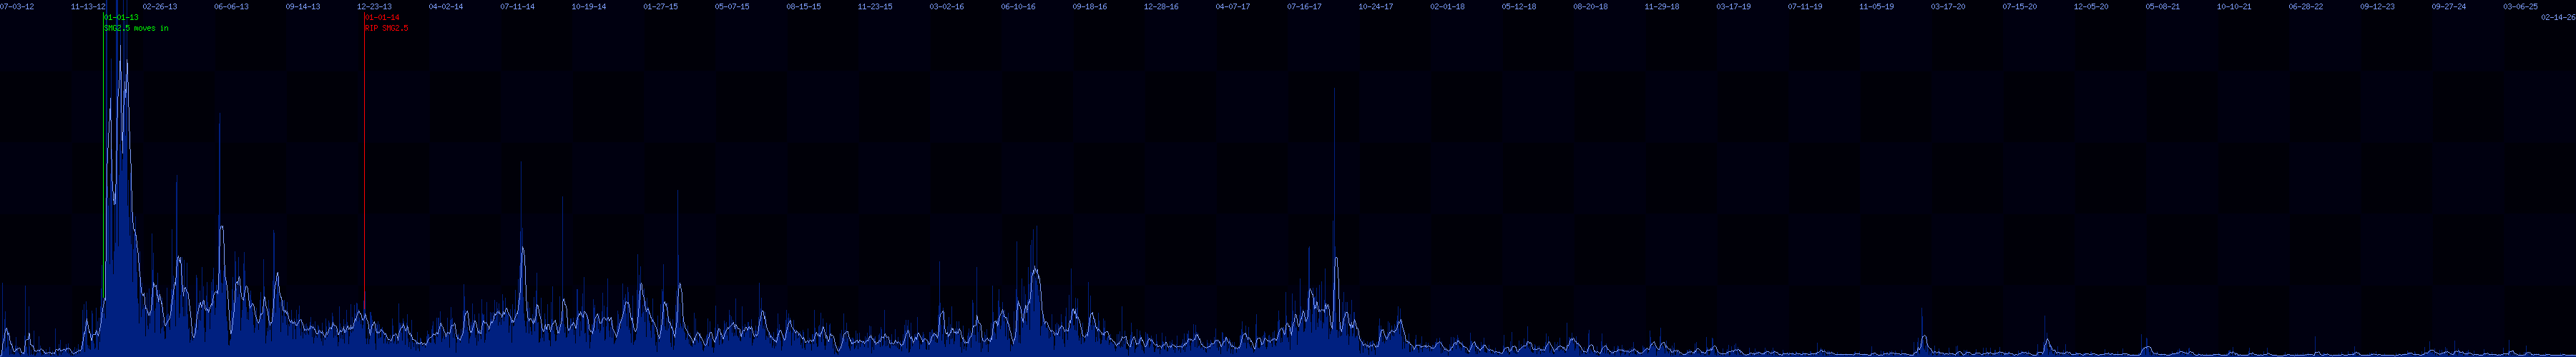Click the 07-03-12 date label
Image resolution: width=2576 pixels, height=357 pixels.
tap(17, 6)
